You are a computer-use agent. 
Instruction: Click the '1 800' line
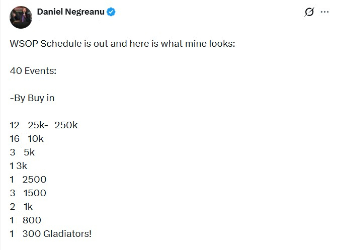click(26, 220)
